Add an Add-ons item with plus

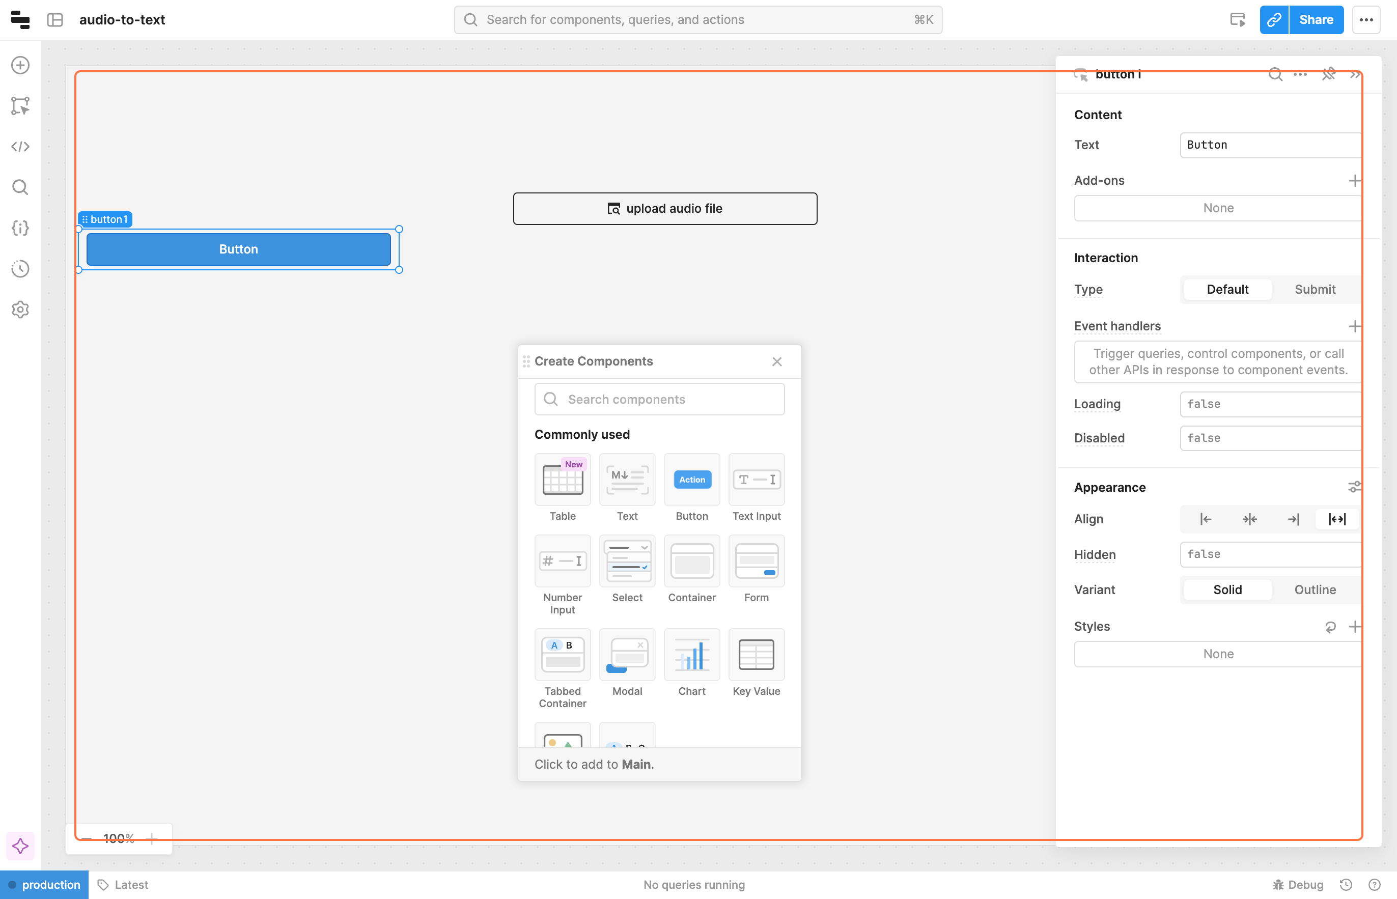pos(1354,181)
